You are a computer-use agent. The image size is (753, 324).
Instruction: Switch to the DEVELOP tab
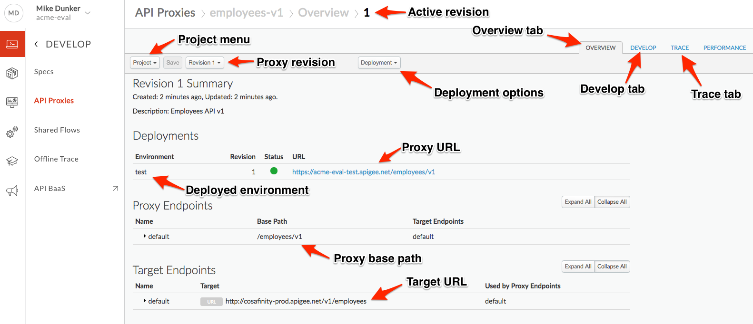pyautogui.click(x=643, y=48)
